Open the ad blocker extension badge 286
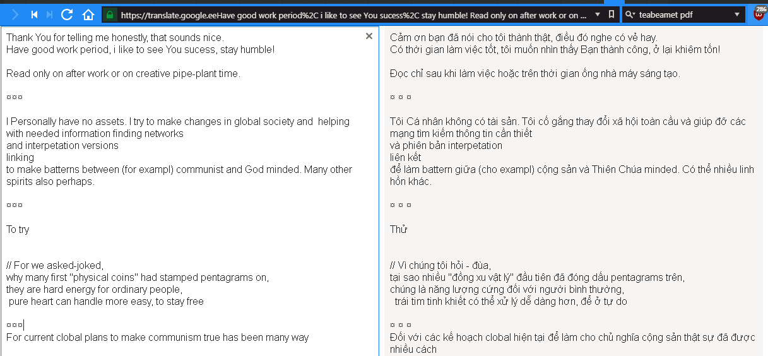Screen dimensions: 768x356 coord(759,13)
